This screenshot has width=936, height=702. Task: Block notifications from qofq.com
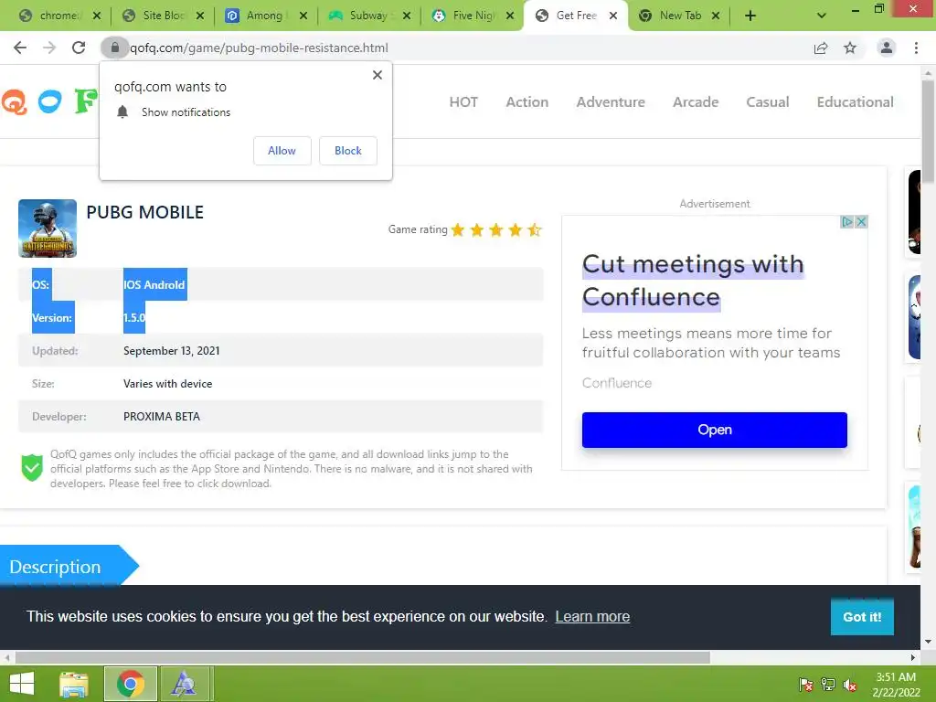point(348,151)
